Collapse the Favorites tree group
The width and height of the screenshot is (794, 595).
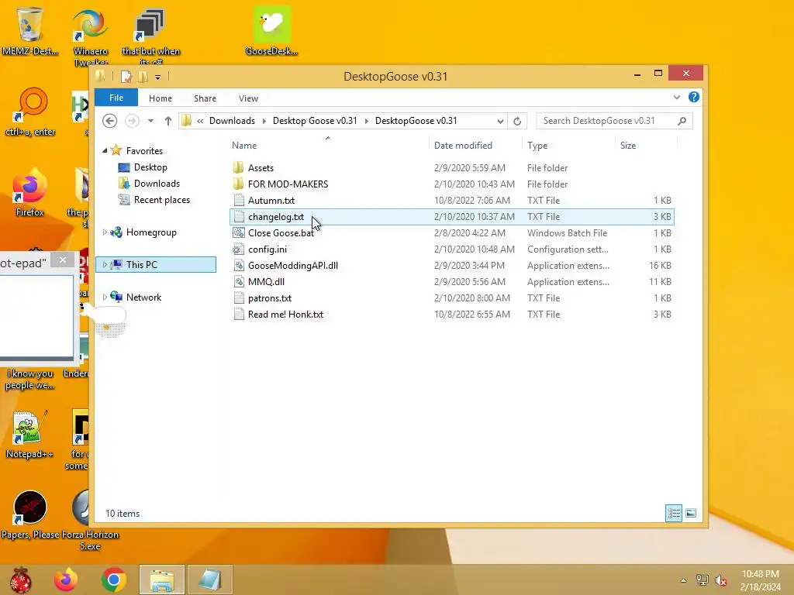[x=105, y=151]
